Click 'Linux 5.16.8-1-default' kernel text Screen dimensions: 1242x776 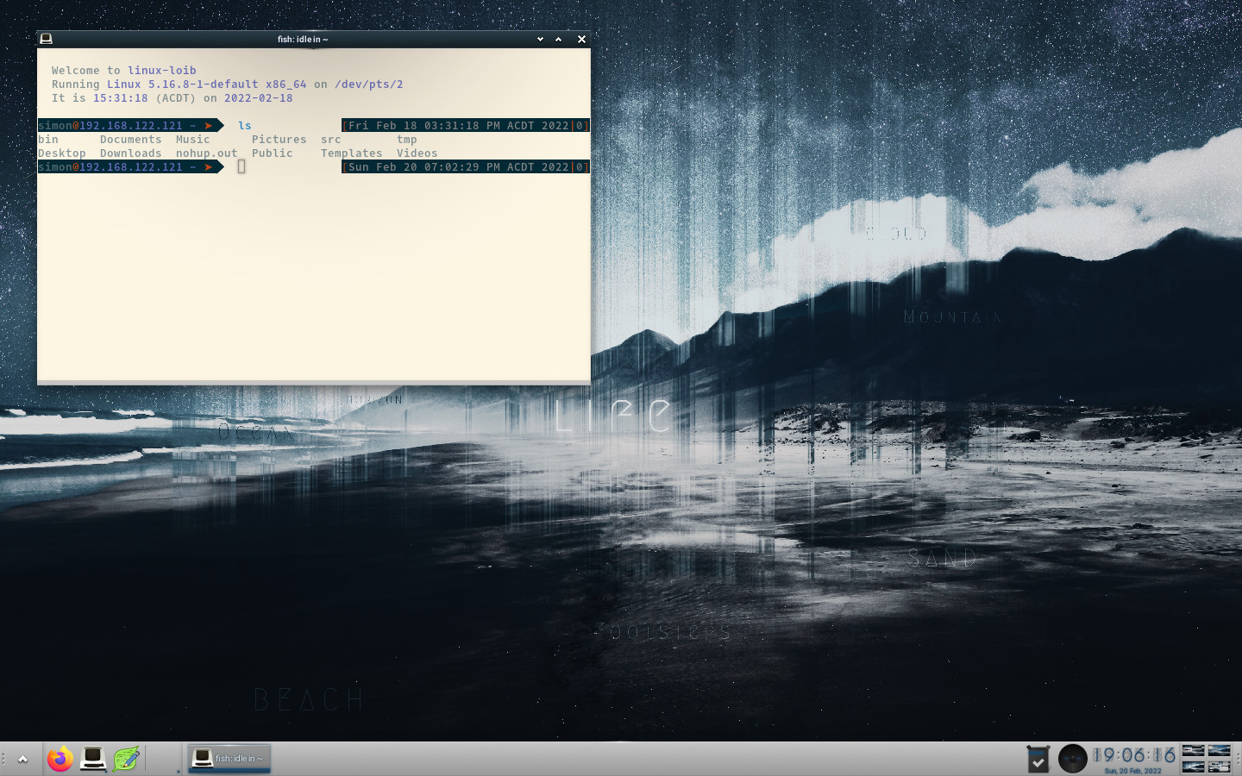tap(183, 84)
